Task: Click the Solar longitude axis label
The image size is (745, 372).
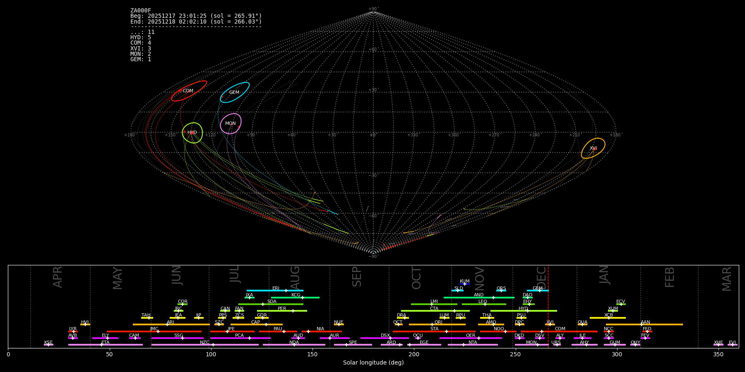Action: pyautogui.click(x=373, y=363)
